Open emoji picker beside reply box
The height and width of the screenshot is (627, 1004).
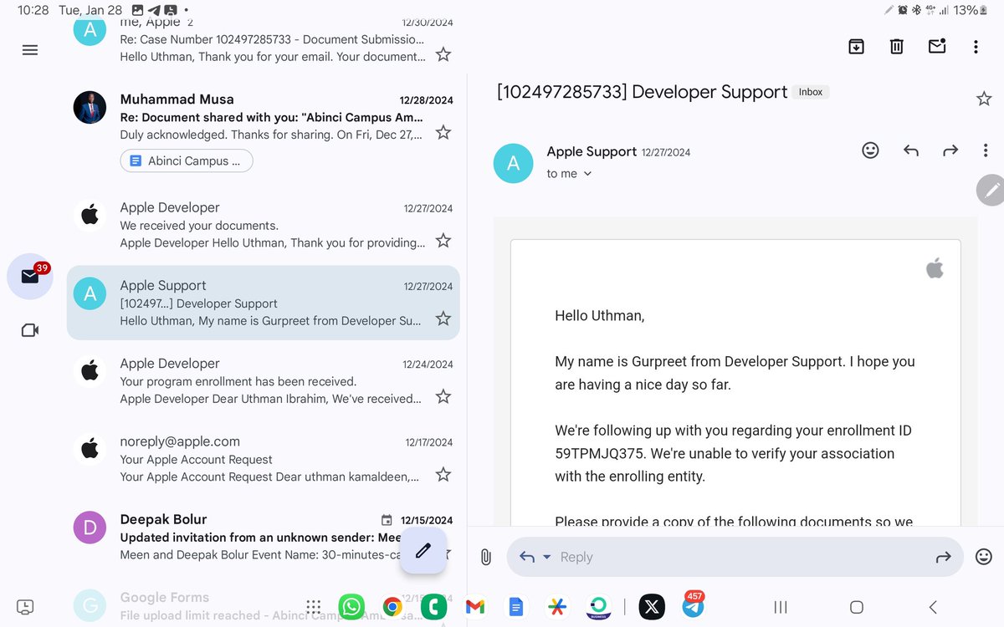(984, 557)
